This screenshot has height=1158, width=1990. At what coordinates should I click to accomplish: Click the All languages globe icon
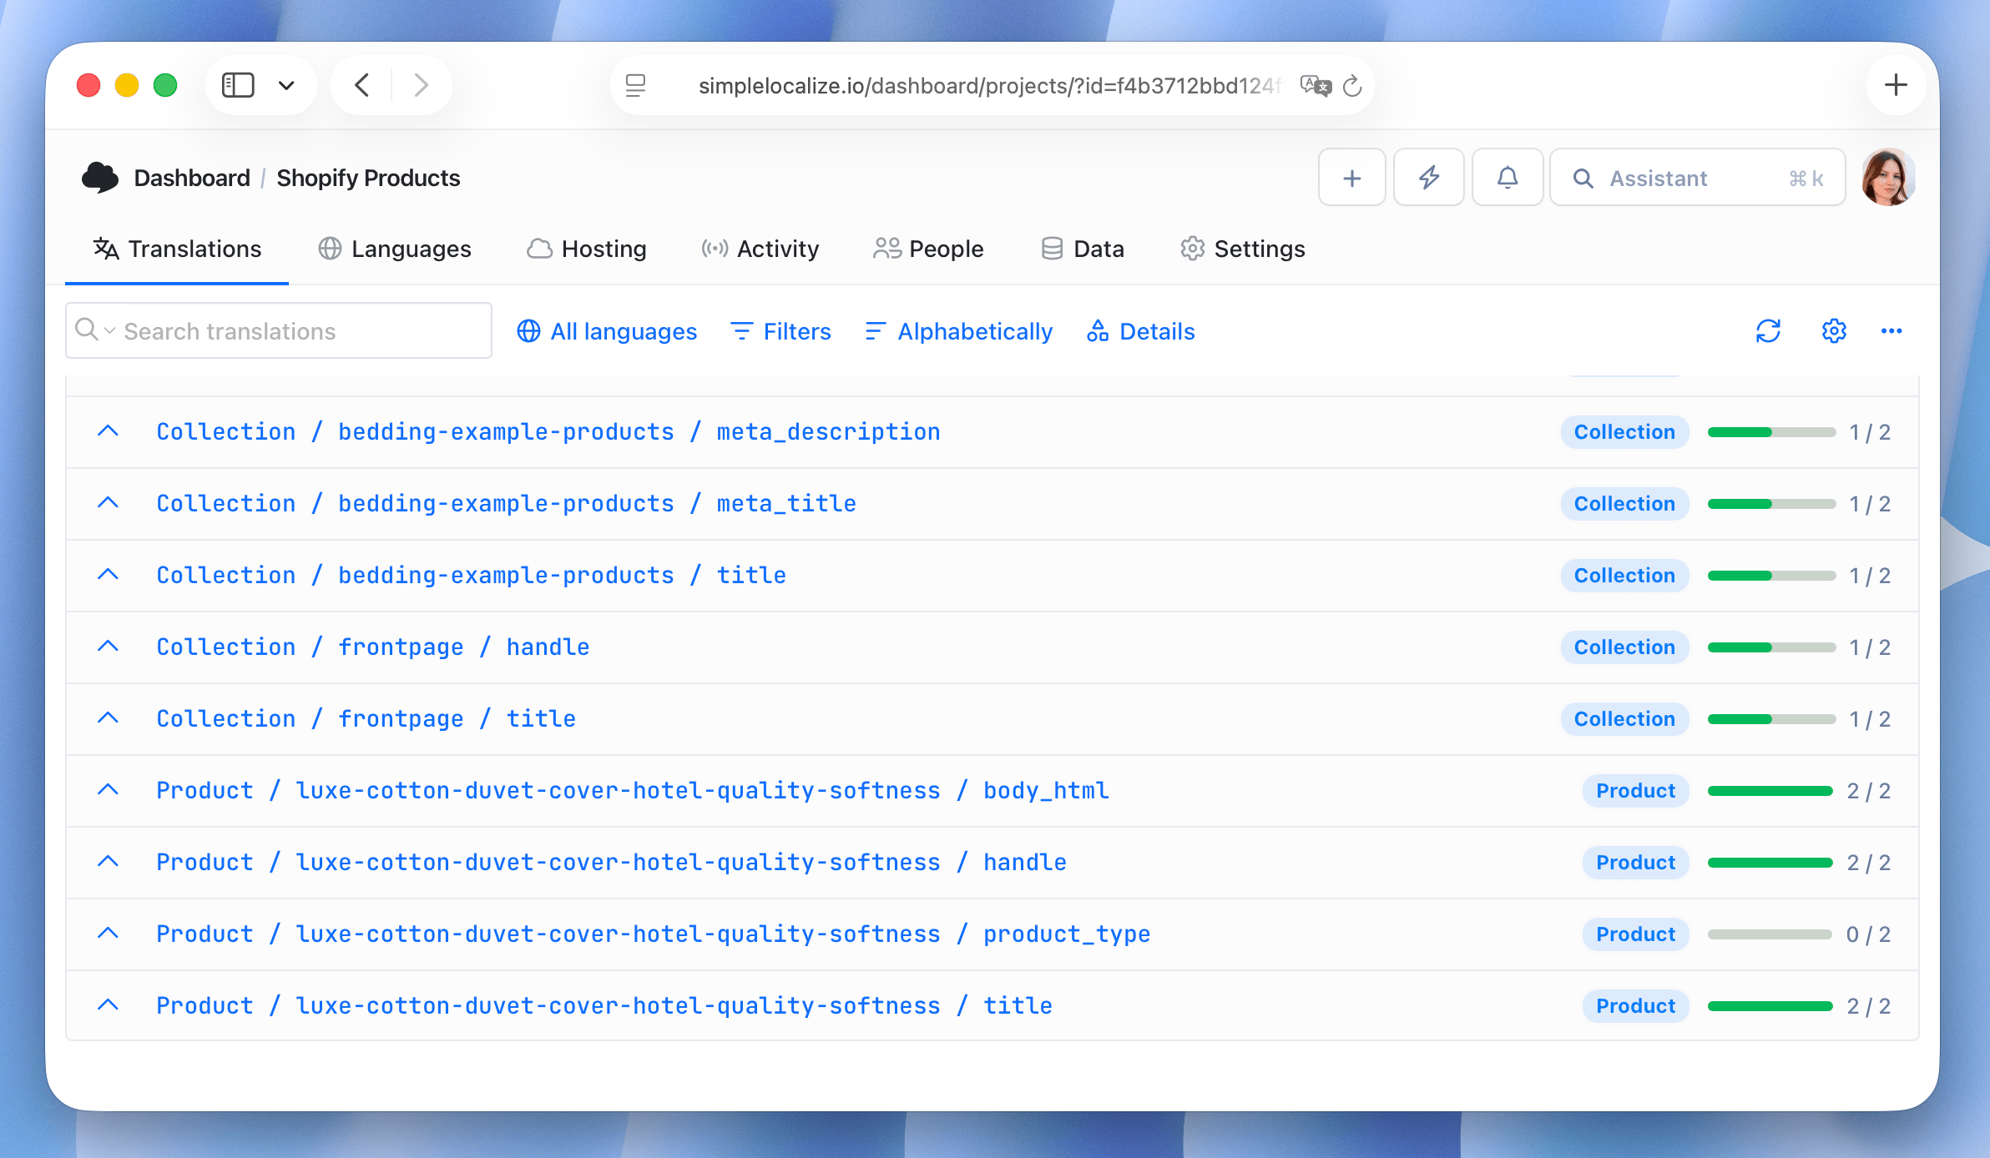point(529,331)
